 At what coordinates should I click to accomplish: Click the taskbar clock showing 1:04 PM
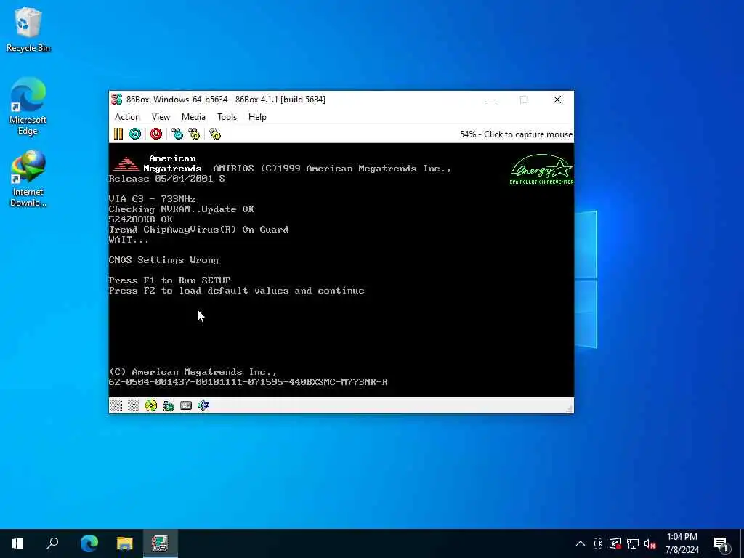682,543
